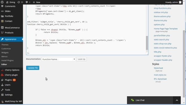
Task: Open the main-style.css file
Action: pos(160,75)
